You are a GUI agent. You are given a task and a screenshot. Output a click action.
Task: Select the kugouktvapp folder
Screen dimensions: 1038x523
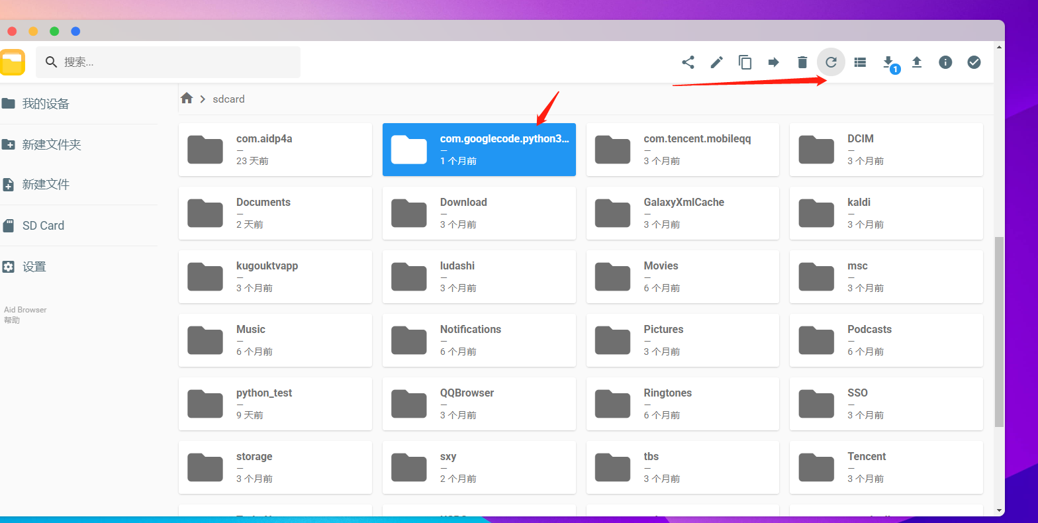click(x=275, y=277)
